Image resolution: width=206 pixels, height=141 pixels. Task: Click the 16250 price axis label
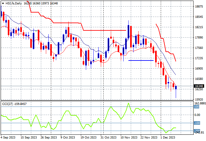(199, 89)
